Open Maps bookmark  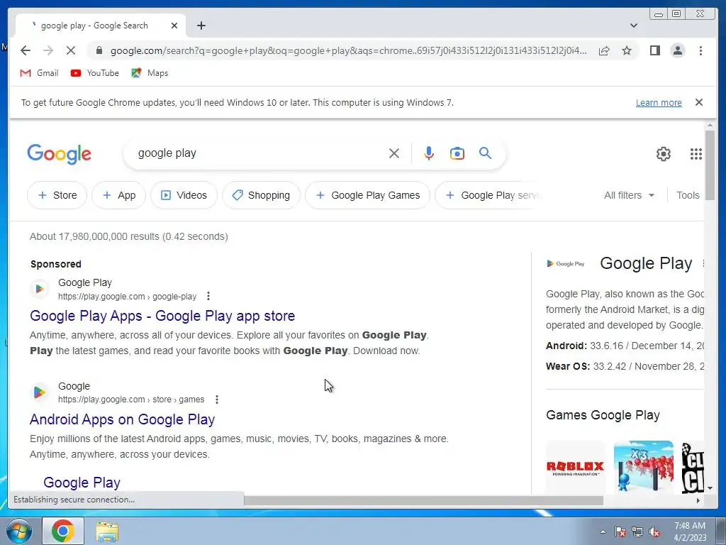coord(150,73)
